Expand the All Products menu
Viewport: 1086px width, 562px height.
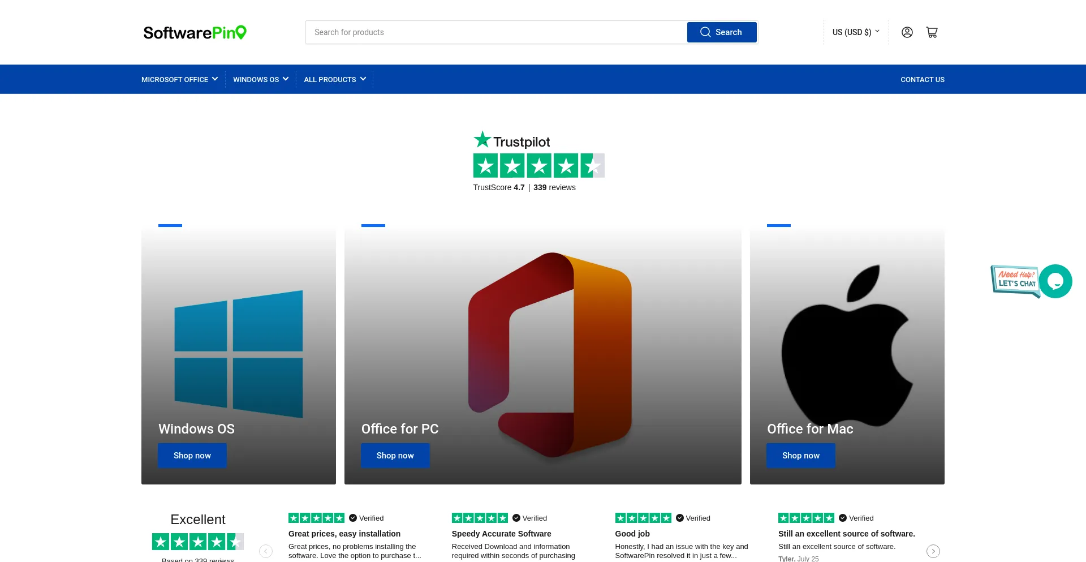(335, 79)
